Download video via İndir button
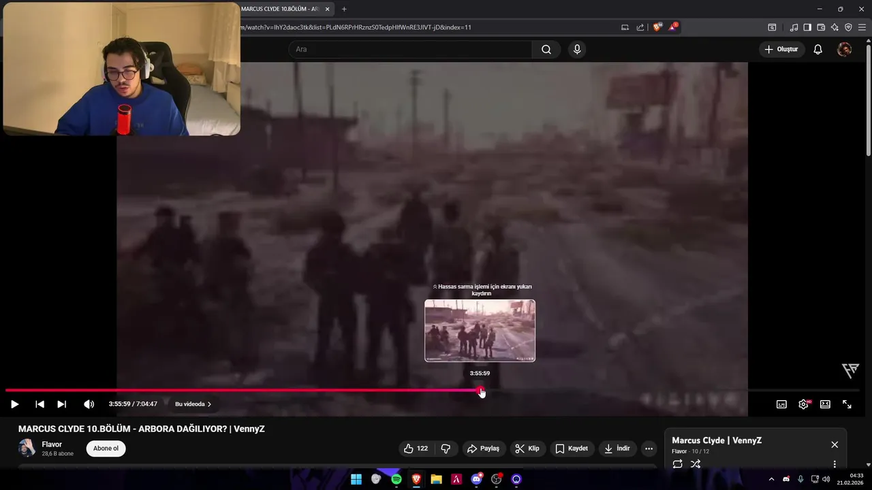872x490 pixels. pyautogui.click(x=617, y=448)
